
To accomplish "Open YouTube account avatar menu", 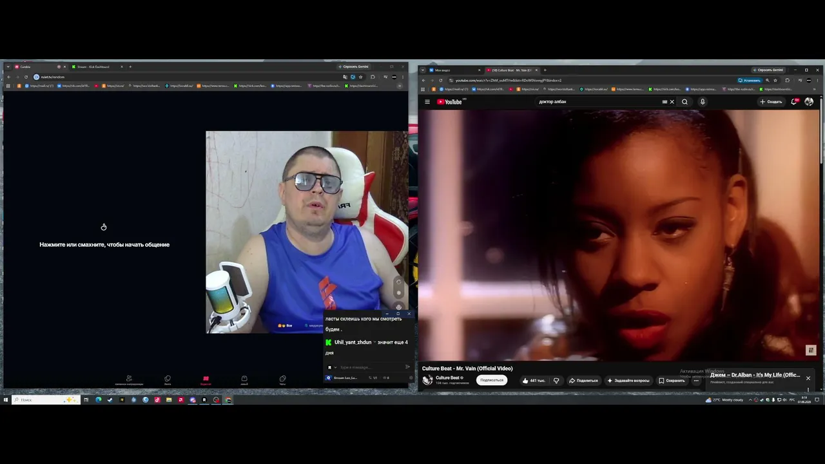I will (x=809, y=102).
